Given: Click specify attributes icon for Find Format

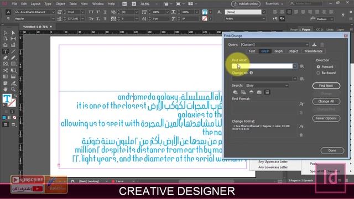Looking at the screenshot, I should (301, 104).
